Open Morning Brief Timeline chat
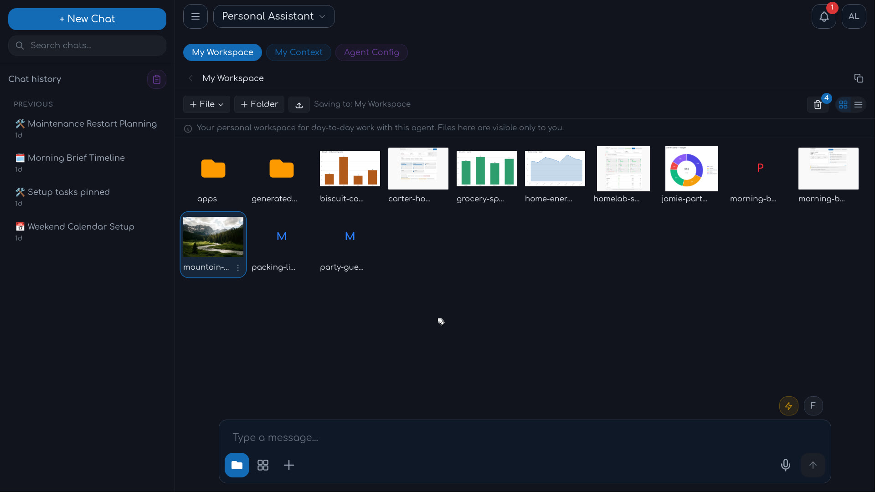This screenshot has height=492, width=875. 87,163
